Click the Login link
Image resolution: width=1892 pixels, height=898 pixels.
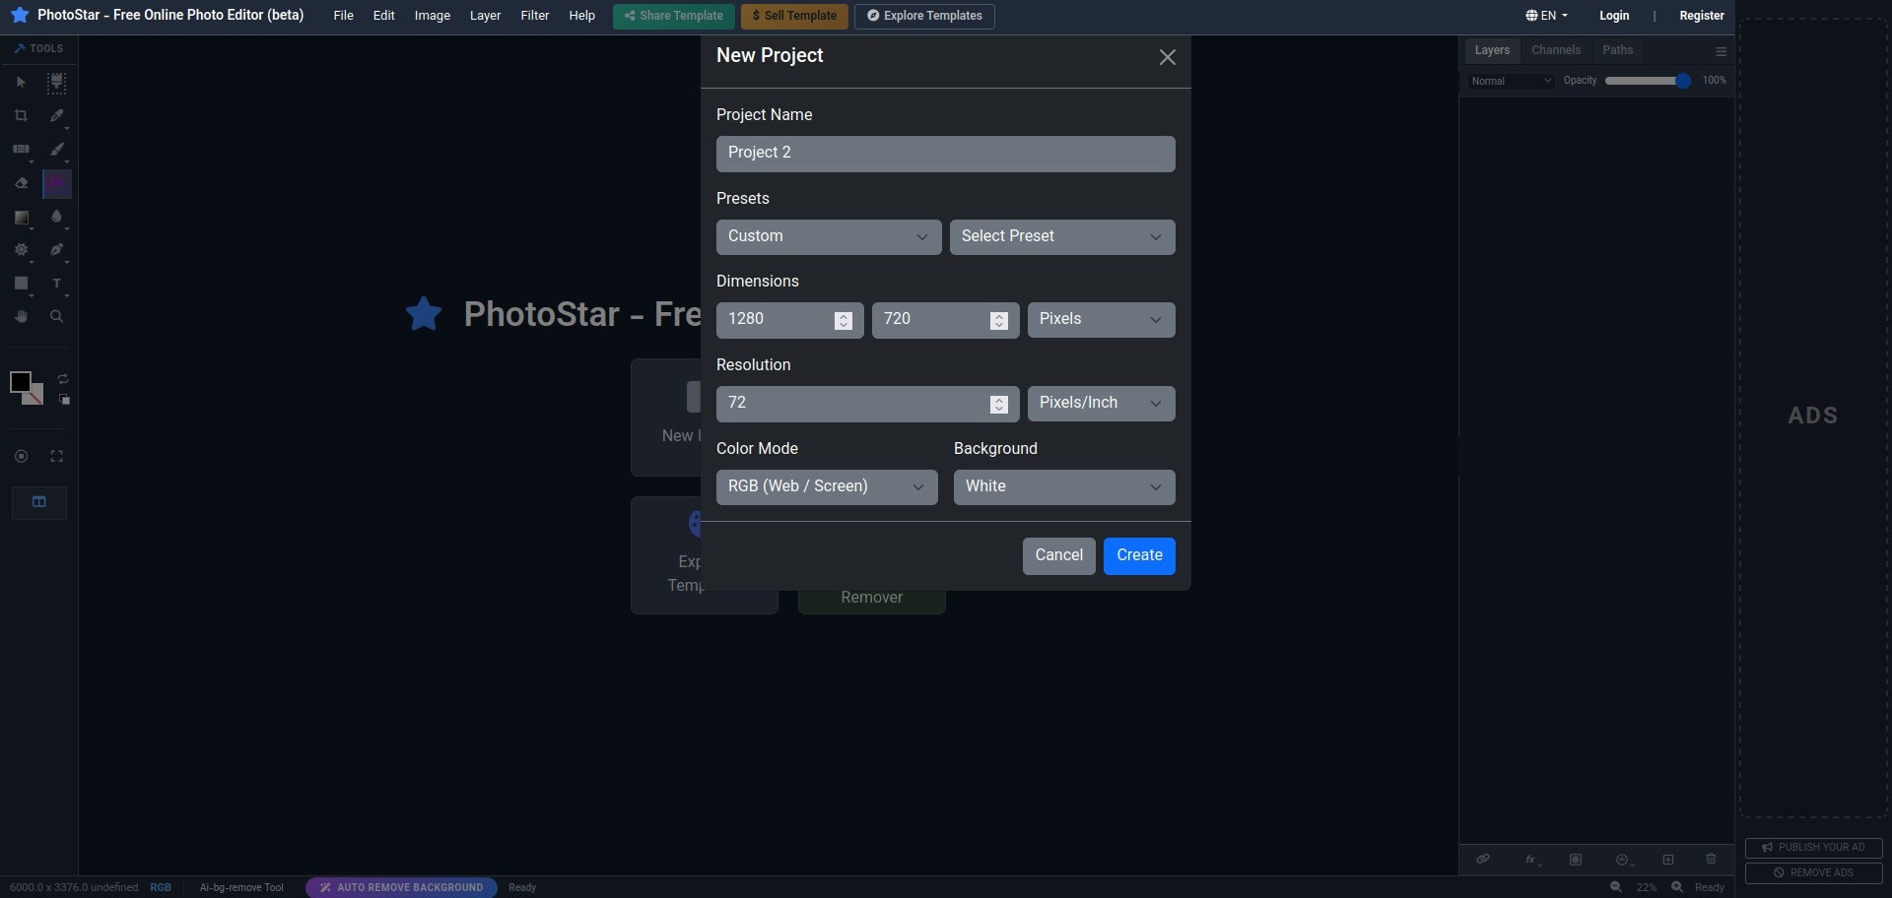pos(1614,15)
